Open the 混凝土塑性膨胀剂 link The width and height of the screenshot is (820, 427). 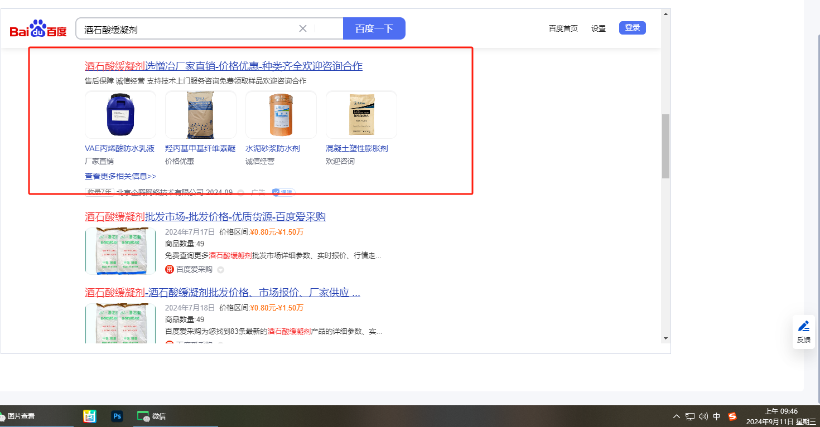(357, 148)
